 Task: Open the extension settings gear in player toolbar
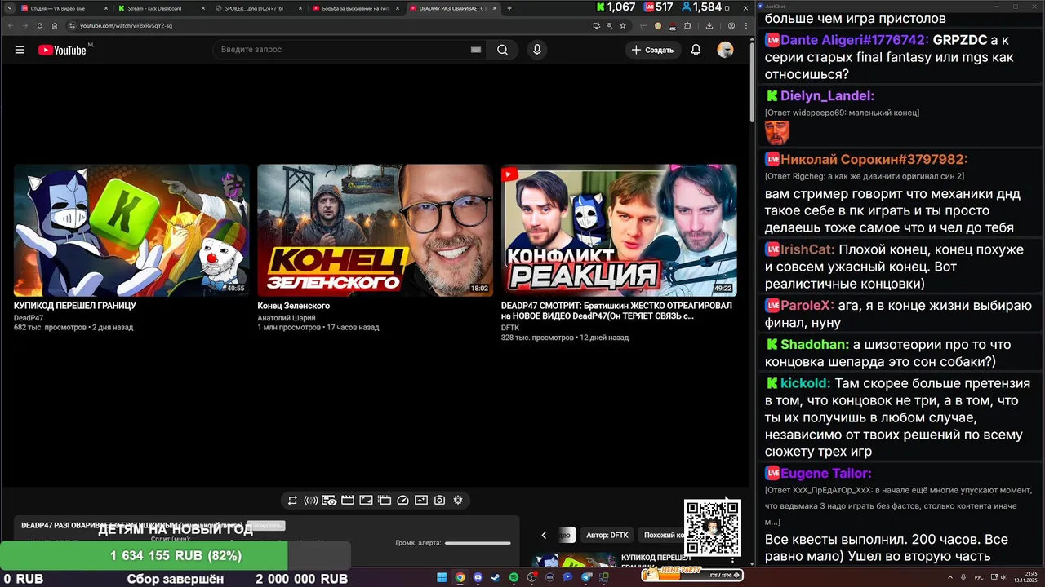458,501
